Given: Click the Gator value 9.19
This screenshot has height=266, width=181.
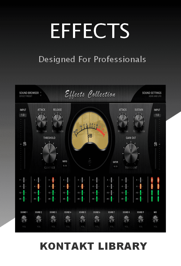Looking at the screenshot, I should click(116, 166).
